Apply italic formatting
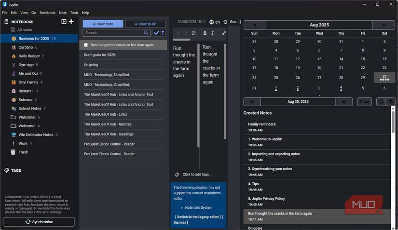Viewport: 398px width, 230px height. point(212,33)
